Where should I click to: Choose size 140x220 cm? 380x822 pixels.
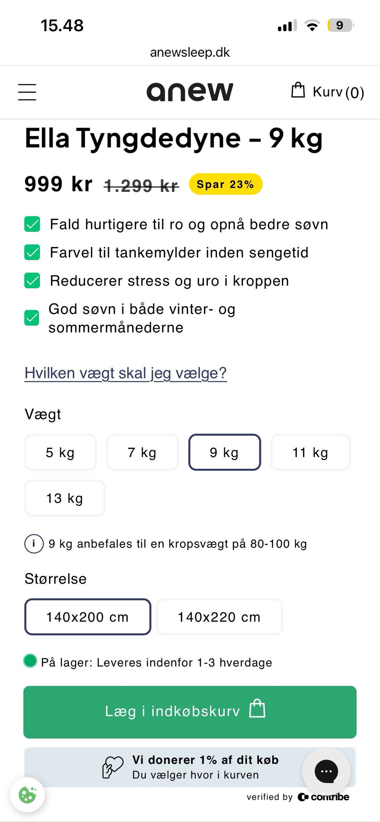219,617
